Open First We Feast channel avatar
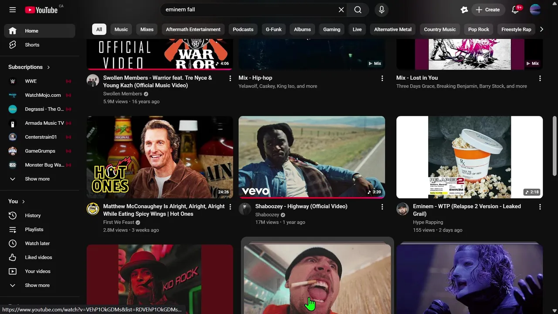Image resolution: width=558 pixels, height=314 pixels. [93, 209]
